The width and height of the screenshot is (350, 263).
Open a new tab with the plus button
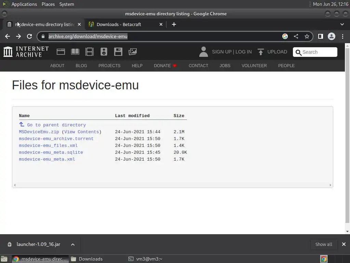coord(174,24)
